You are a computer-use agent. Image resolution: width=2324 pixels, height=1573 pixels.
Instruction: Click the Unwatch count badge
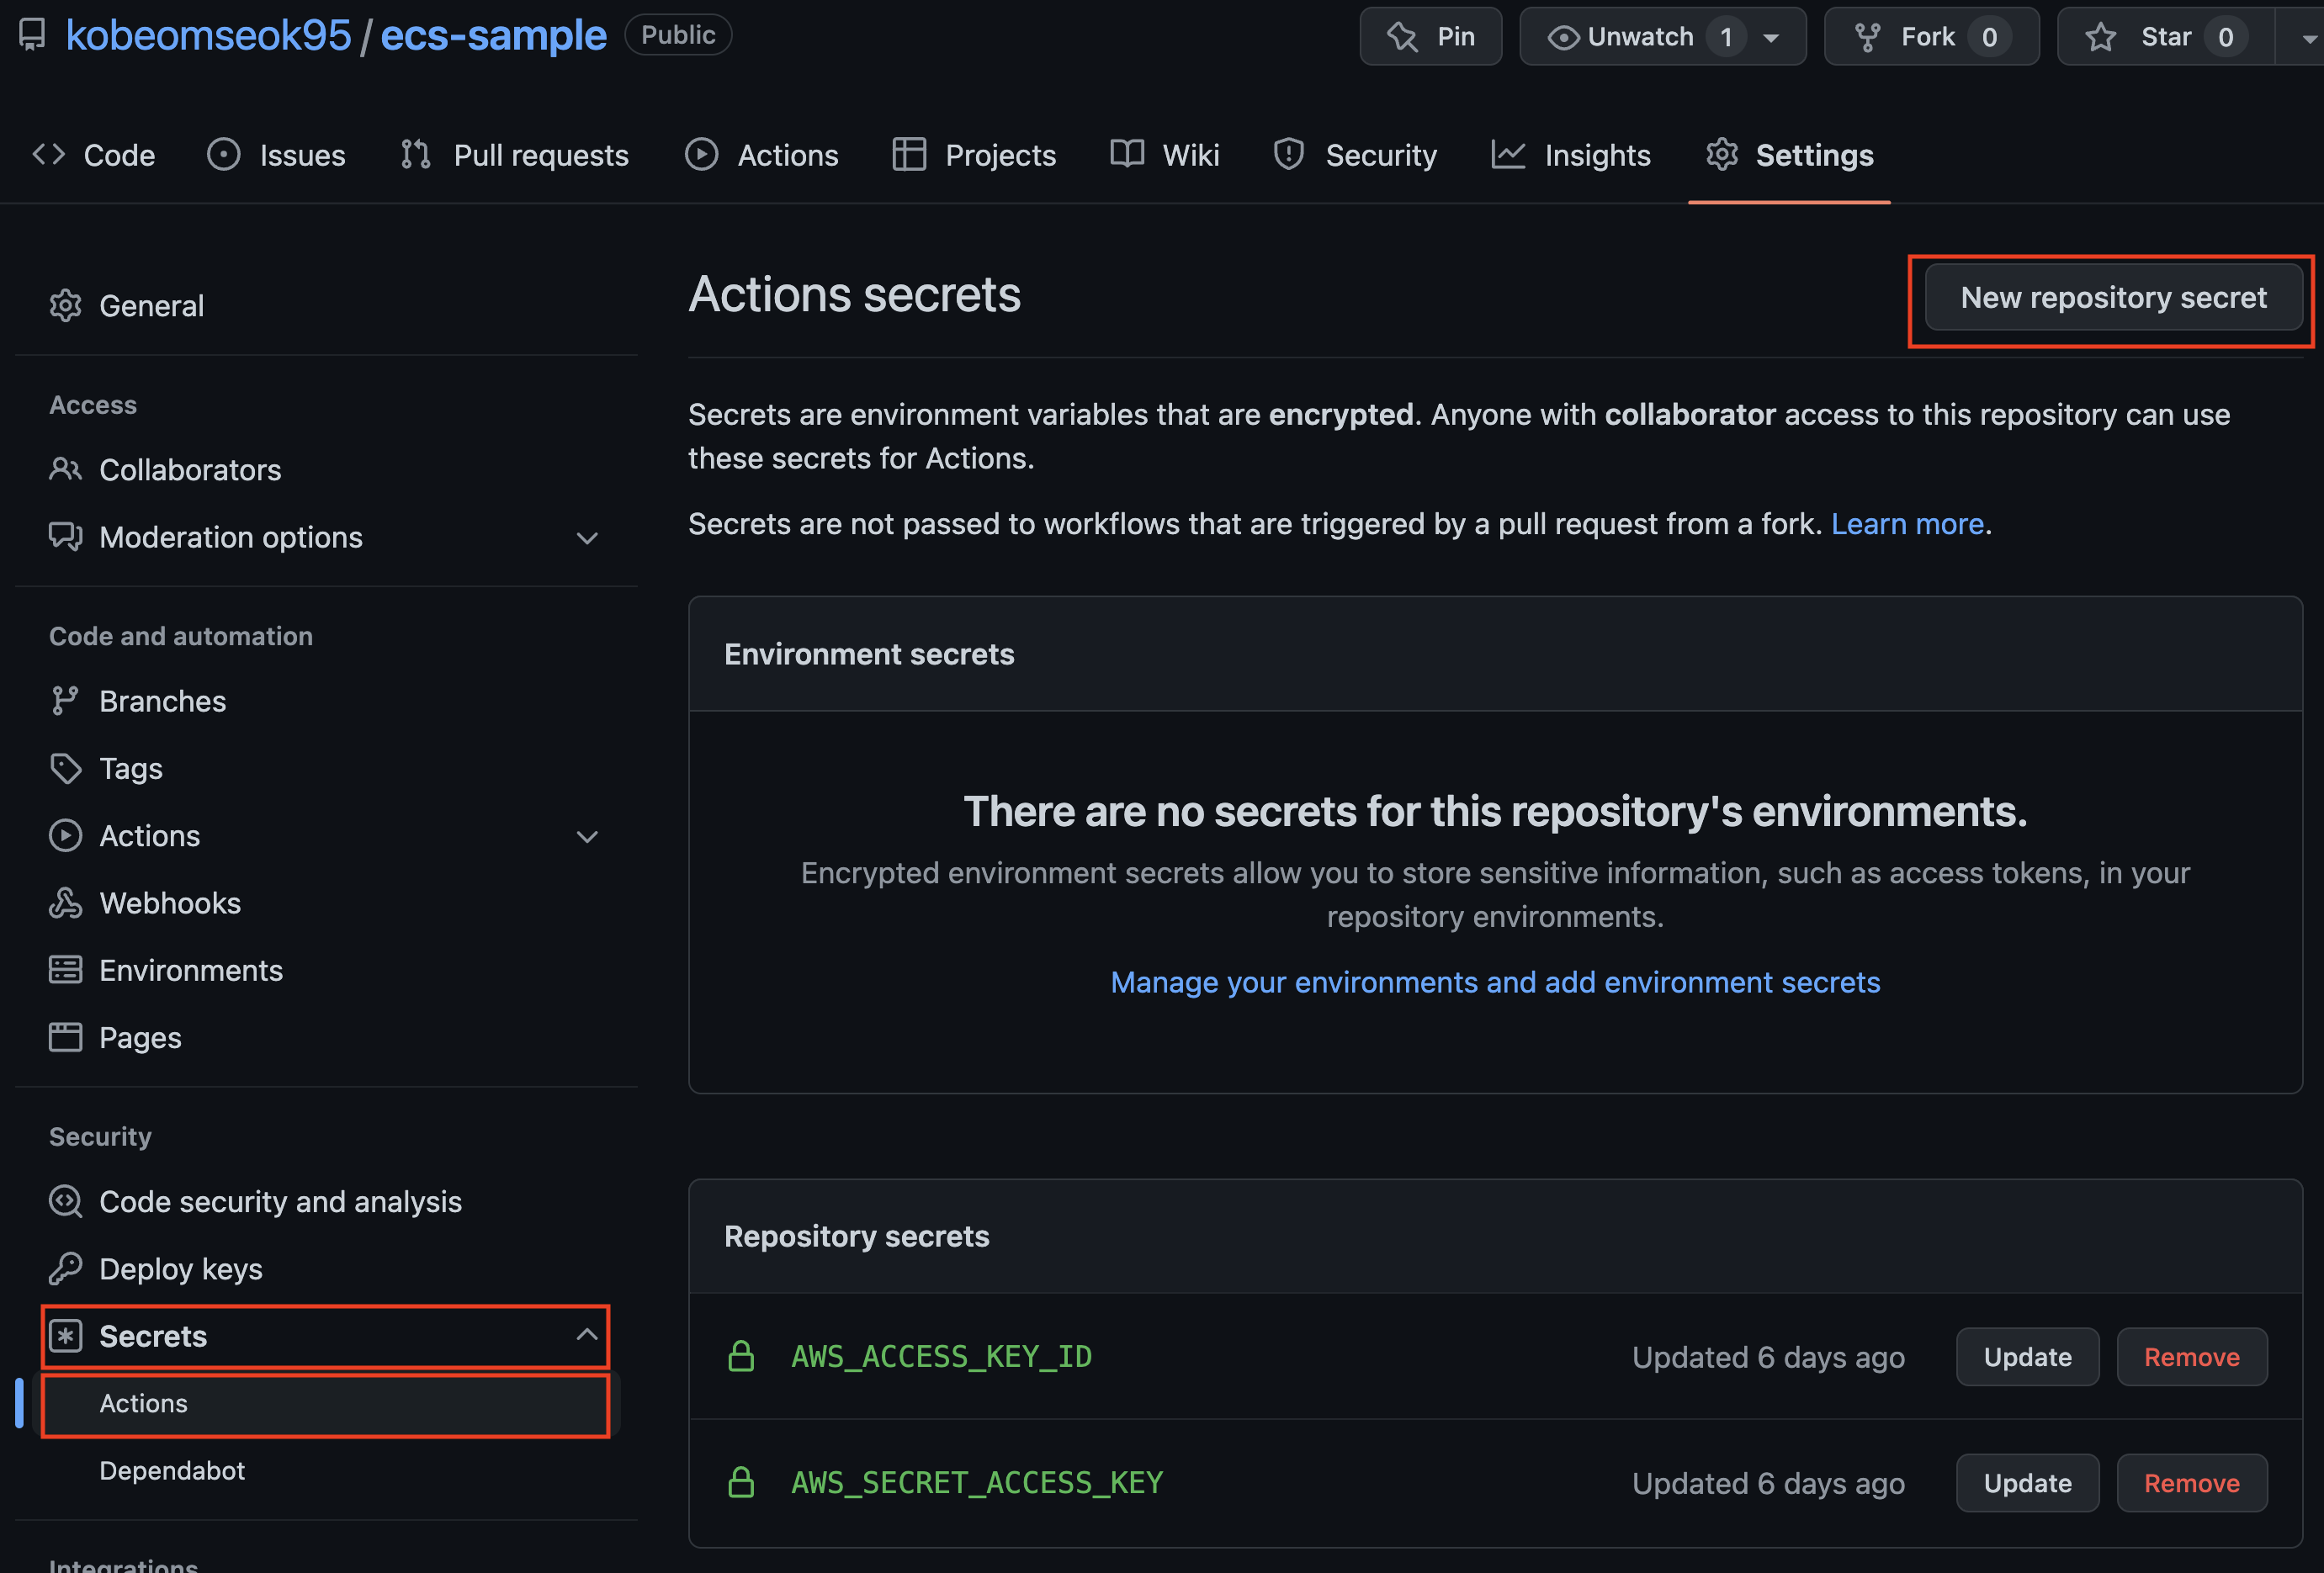pyautogui.click(x=1726, y=37)
